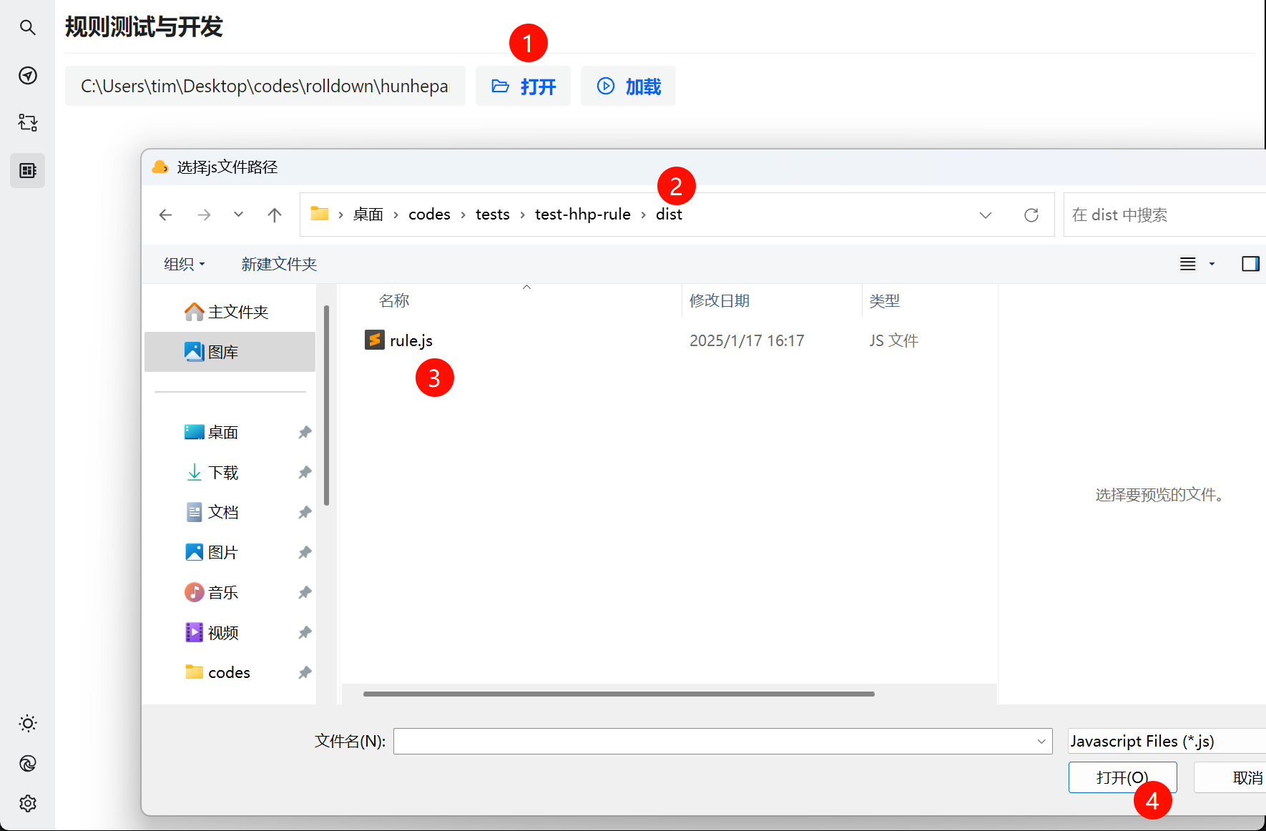Expand chevron after tests breadcrumb
The image size is (1266, 831).
coord(522,215)
